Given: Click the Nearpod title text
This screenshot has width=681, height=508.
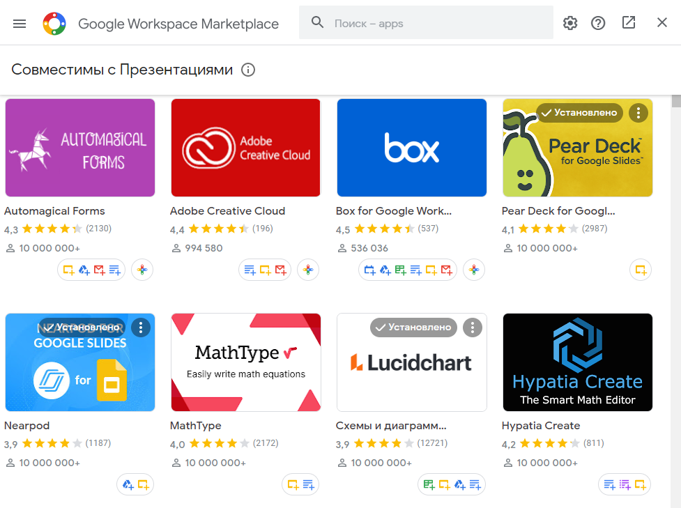Looking at the screenshot, I should pyautogui.click(x=27, y=426).
